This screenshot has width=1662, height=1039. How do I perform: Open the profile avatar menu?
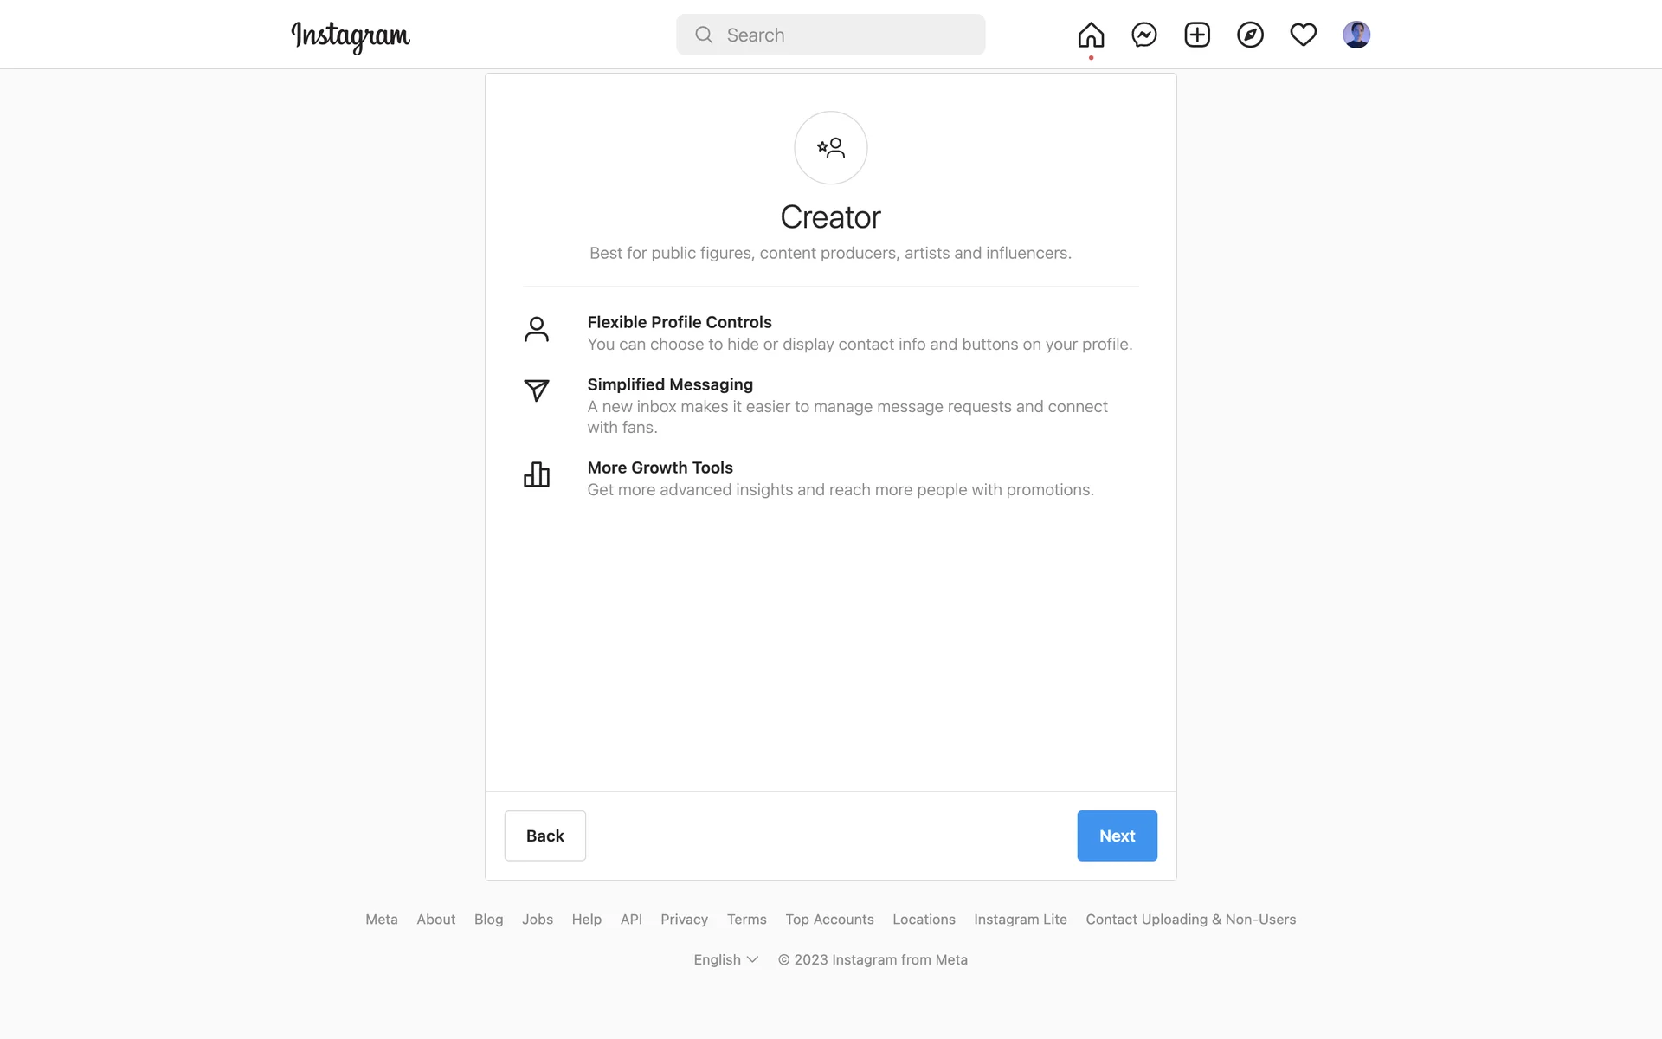pyautogui.click(x=1356, y=35)
